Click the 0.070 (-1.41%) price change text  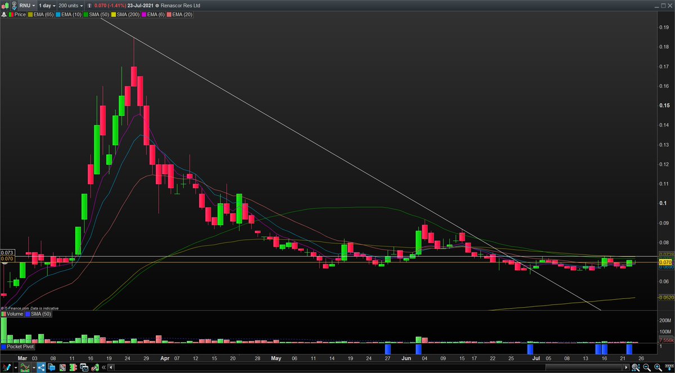[110, 6]
